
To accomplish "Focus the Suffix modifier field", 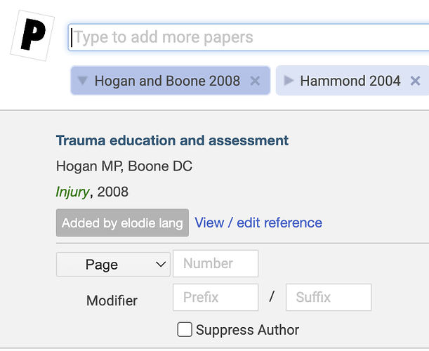I will 328,298.
